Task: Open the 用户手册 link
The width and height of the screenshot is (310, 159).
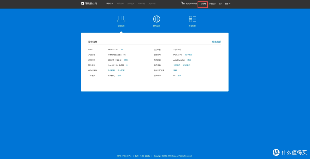Action: click(188, 55)
